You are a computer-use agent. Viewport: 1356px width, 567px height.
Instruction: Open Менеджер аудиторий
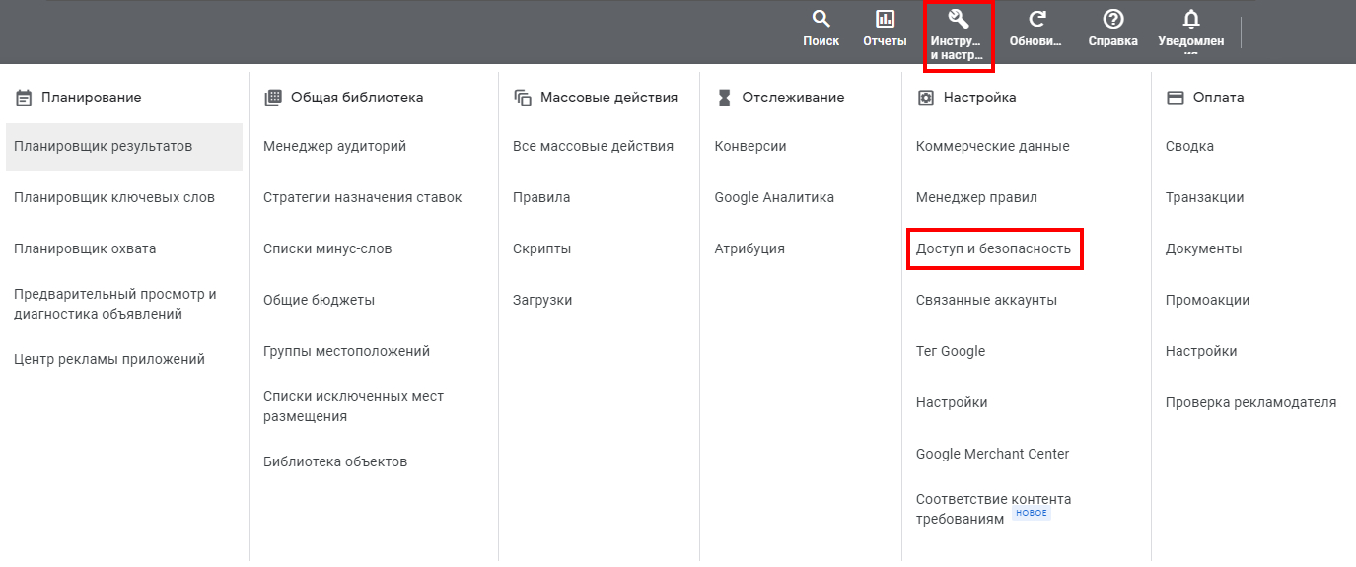[x=334, y=147]
